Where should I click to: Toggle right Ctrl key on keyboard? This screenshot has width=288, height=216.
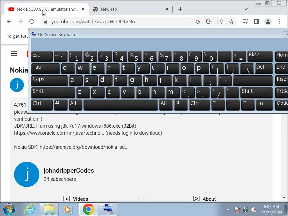tap(199, 105)
